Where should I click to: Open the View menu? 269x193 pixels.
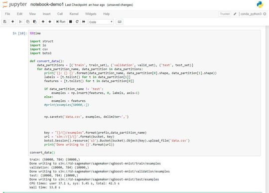[x=32, y=14]
